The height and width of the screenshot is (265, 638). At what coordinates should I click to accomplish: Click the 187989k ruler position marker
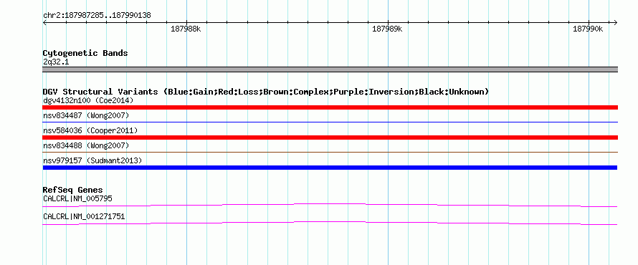click(x=387, y=29)
